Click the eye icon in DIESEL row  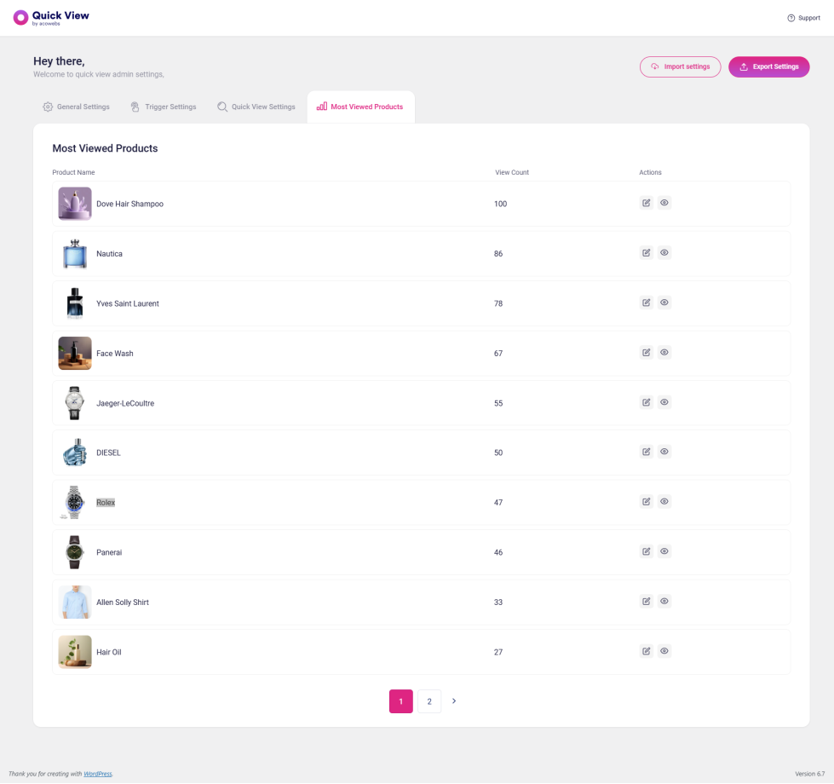[x=664, y=452]
